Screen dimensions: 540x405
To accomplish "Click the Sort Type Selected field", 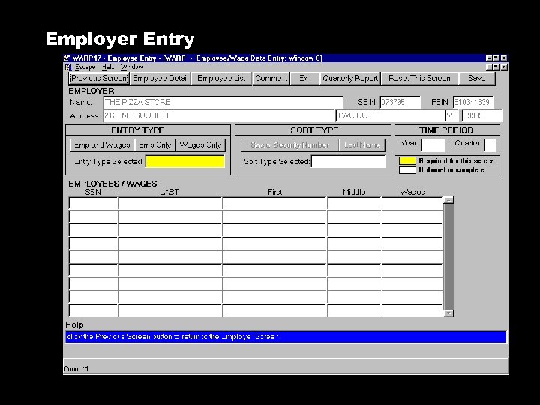I will coord(349,161).
